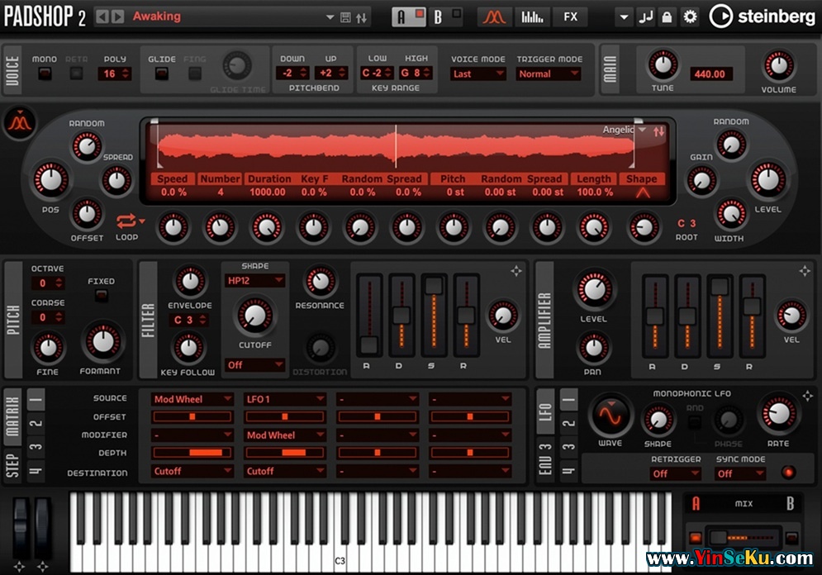
Task: Toggle the Mono voice switch
Action: (x=45, y=74)
